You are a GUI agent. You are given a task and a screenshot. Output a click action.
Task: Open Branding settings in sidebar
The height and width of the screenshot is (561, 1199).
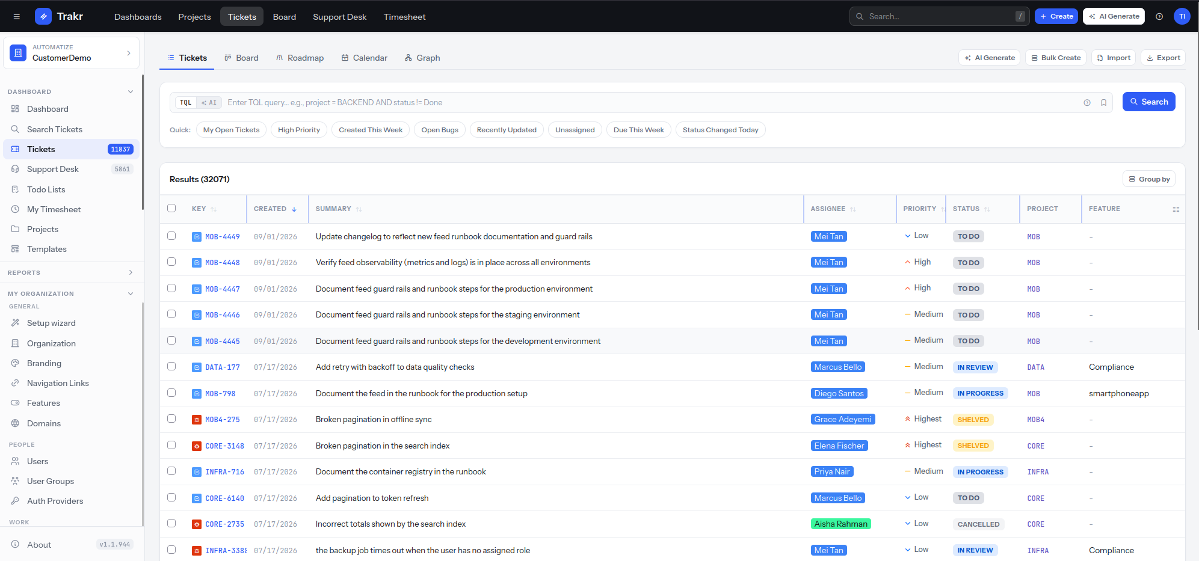[x=71, y=363]
